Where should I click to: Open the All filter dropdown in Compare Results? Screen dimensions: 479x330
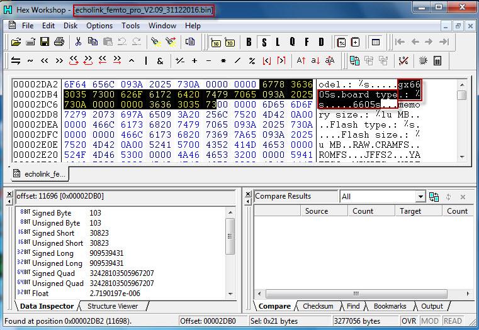pyautogui.click(x=420, y=197)
